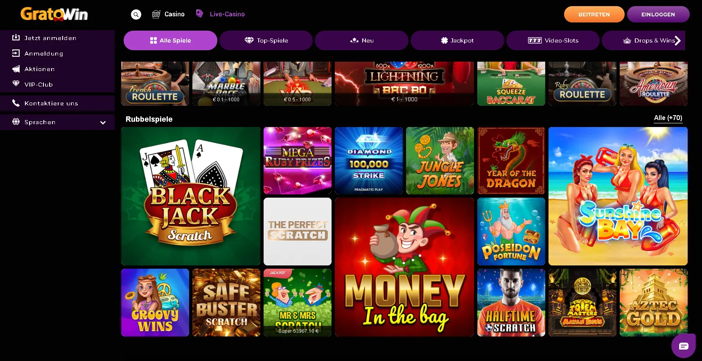
Task: Select the Top-Spiele tab
Action: point(266,40)
